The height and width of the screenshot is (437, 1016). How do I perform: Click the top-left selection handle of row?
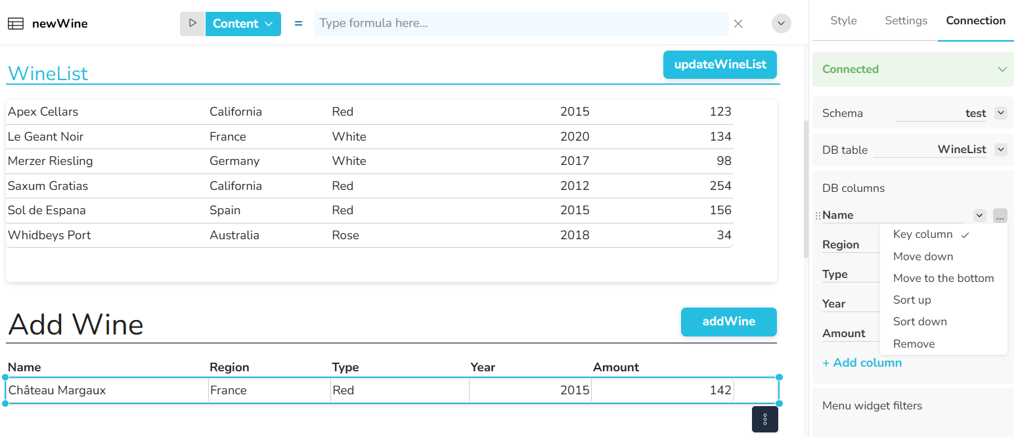pyautogui.click(x=6, y=377)
